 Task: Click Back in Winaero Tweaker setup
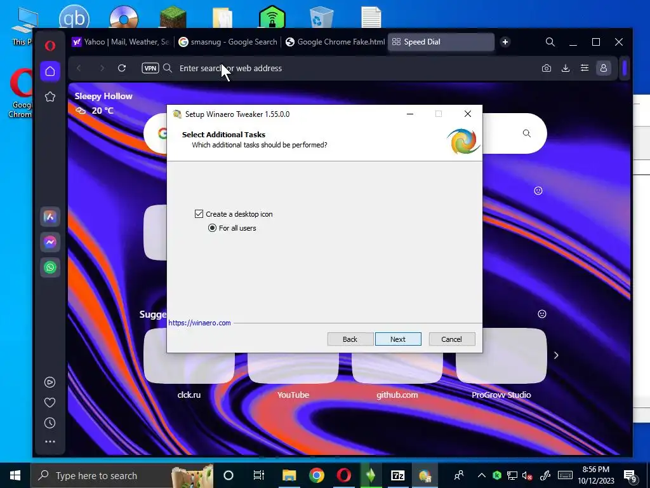click(350, 339)
